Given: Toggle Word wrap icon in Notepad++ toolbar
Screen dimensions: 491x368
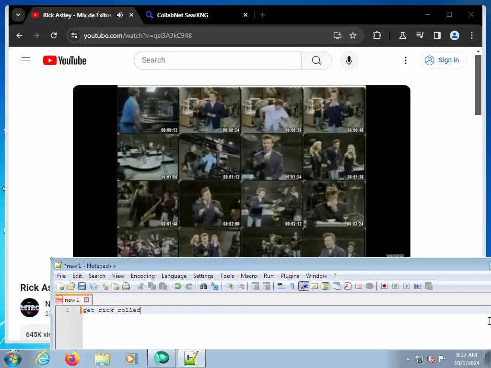Looking at the screenshot, I should (x=281, y=287).
